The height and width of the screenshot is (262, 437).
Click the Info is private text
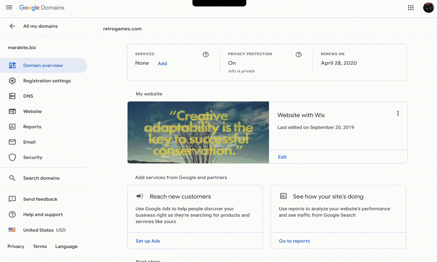pyautogui.click(x=242, y=71)
